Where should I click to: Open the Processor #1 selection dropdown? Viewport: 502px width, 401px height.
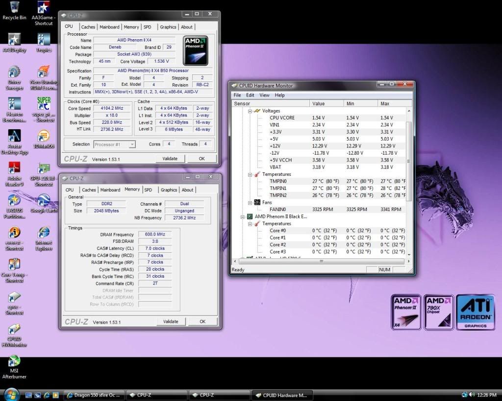[x=131, y=144]
